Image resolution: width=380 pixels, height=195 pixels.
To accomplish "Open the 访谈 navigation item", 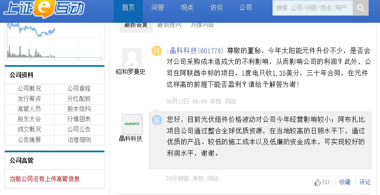I will [216, 8].
